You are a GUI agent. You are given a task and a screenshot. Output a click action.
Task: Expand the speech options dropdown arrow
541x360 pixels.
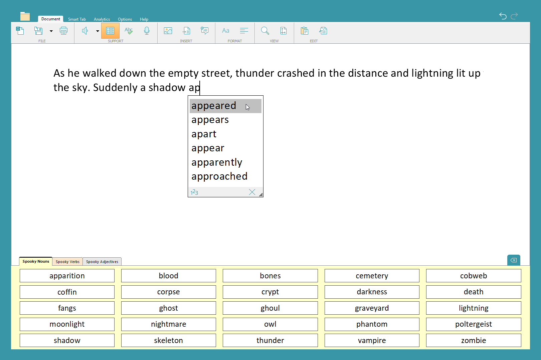click(98, 31)
